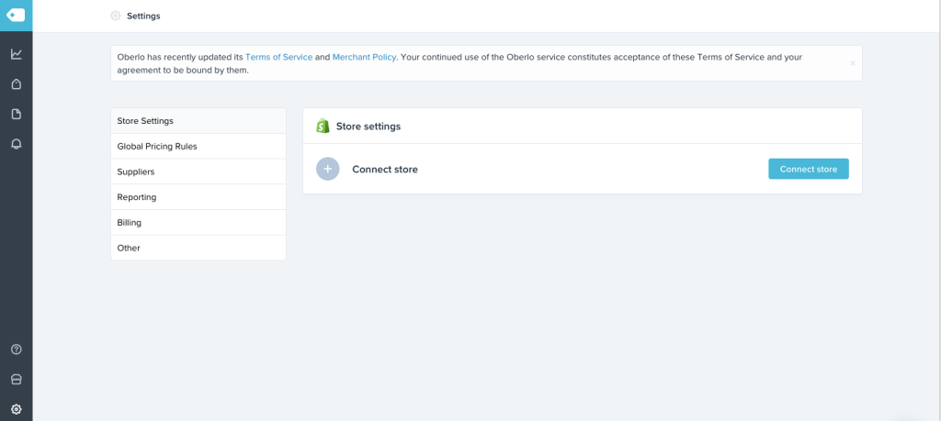Click the round plus icon beside Connect store
Viewport: 941px width, 421px height.
328,170
